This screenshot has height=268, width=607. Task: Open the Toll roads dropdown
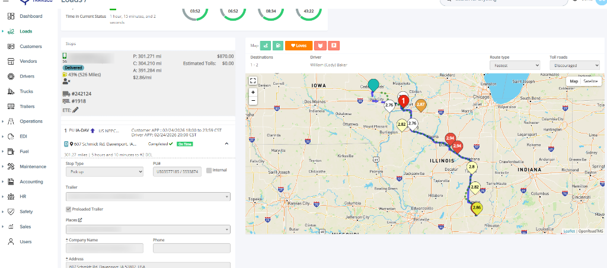point(574,65)
